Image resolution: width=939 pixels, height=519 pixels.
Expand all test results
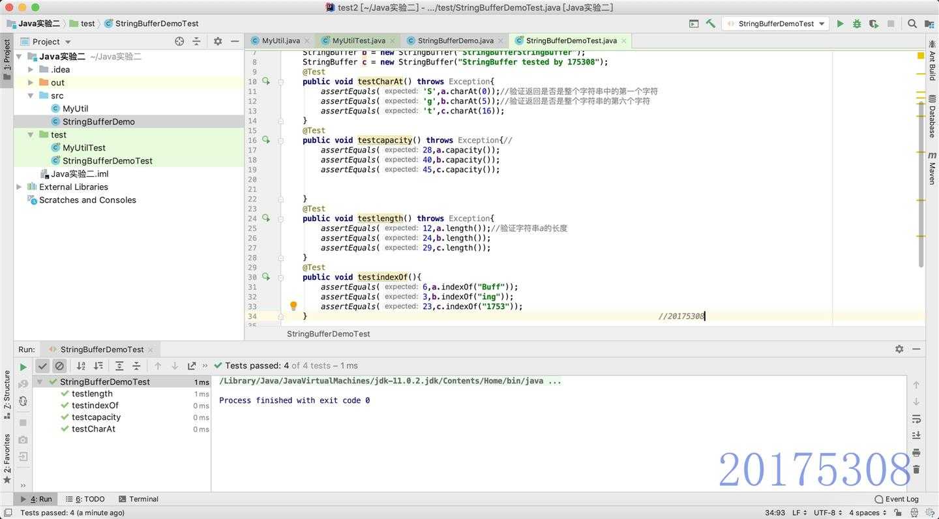pos(119,366)
